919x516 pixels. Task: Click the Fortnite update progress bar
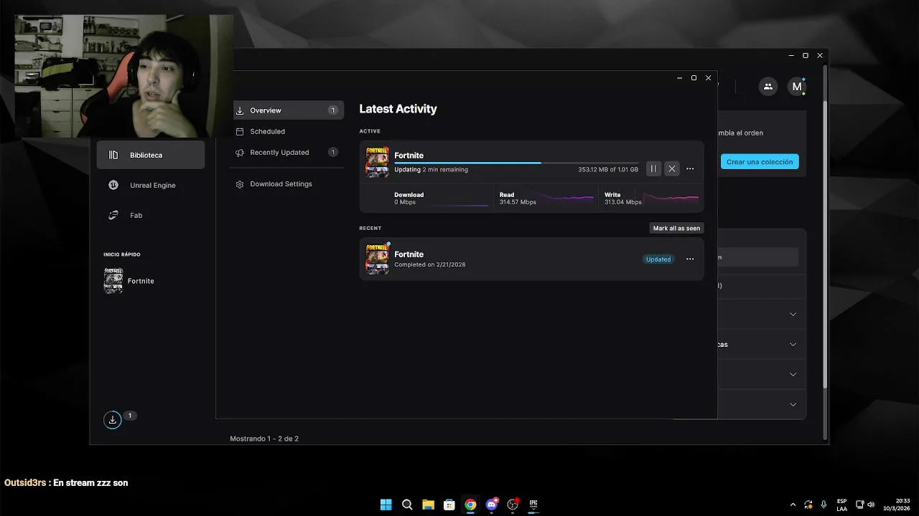[x=516, y=163]
